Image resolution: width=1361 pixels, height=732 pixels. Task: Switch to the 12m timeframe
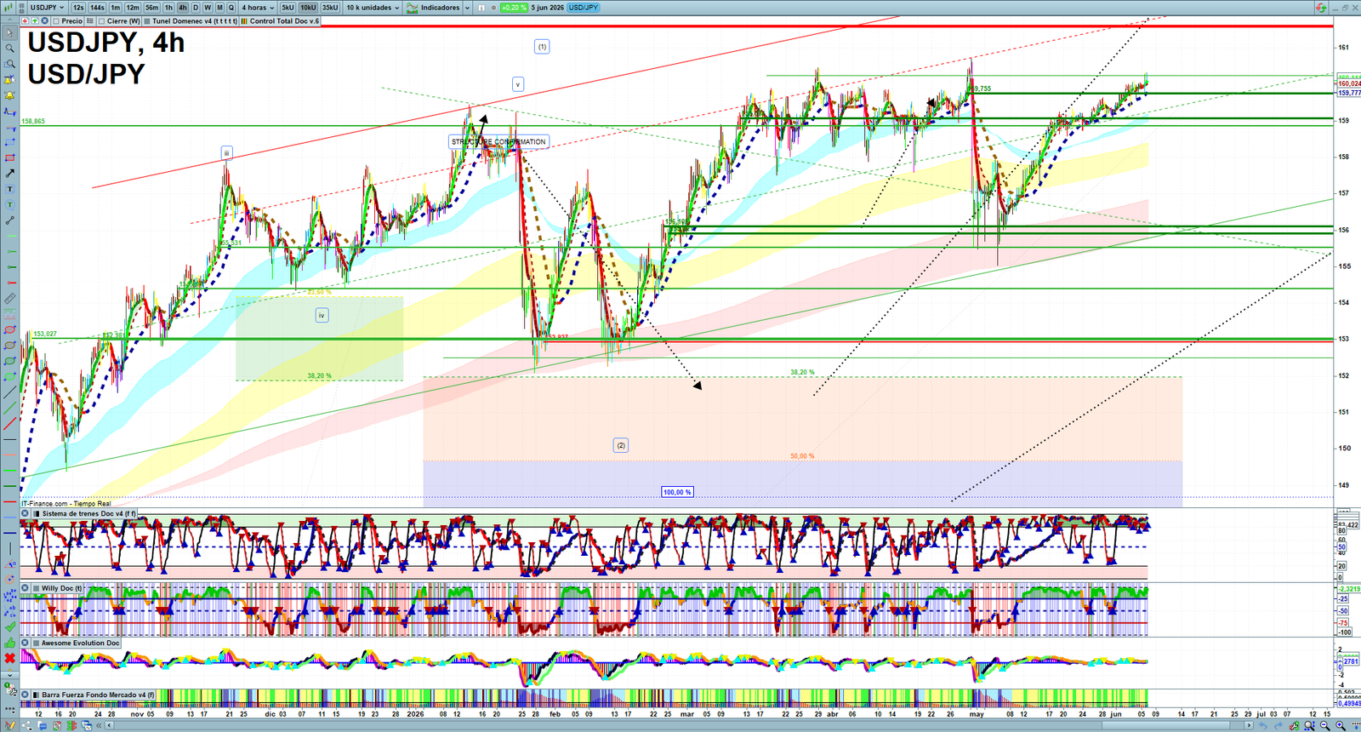133,8
